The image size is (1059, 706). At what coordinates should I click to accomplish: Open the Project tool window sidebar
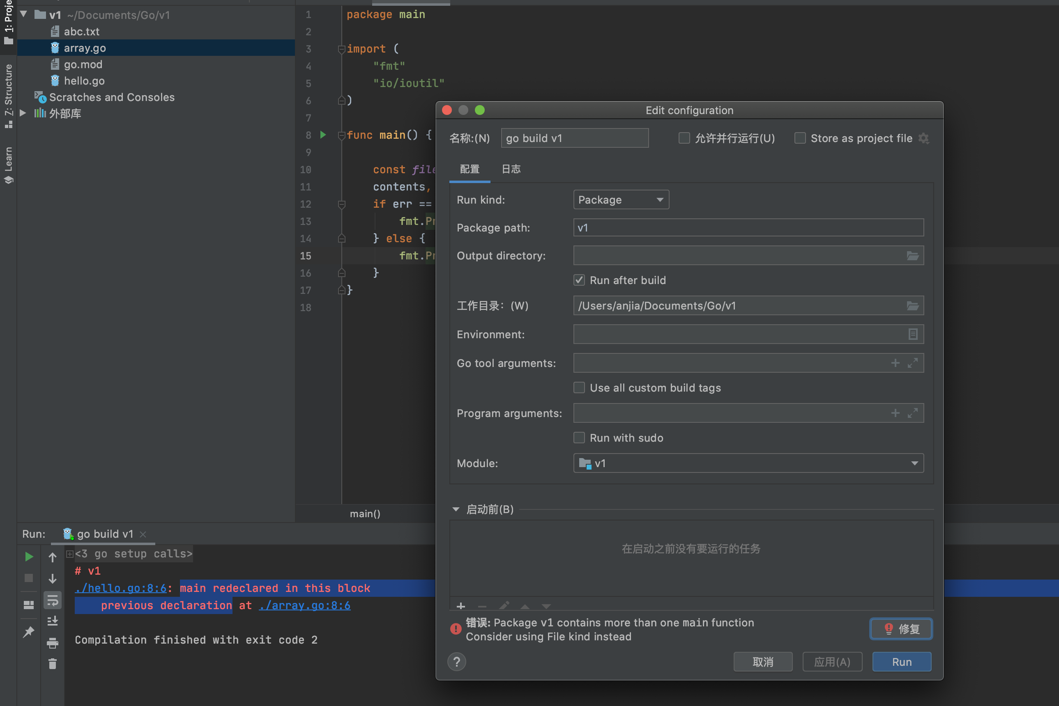click(x=8, y=23)
